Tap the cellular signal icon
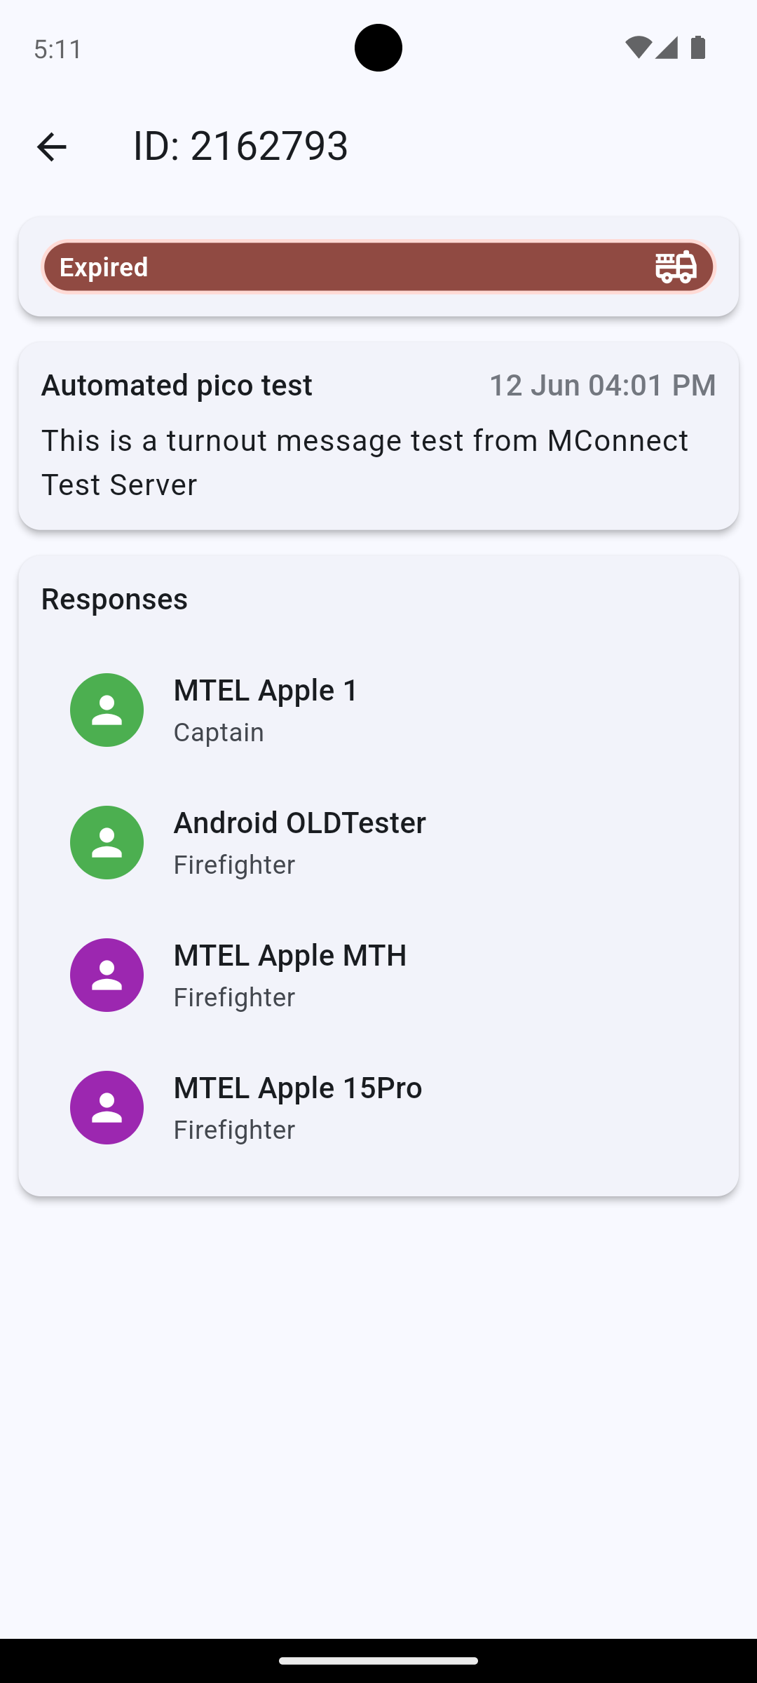The image size is (757, 1683). tap(667, 48)
